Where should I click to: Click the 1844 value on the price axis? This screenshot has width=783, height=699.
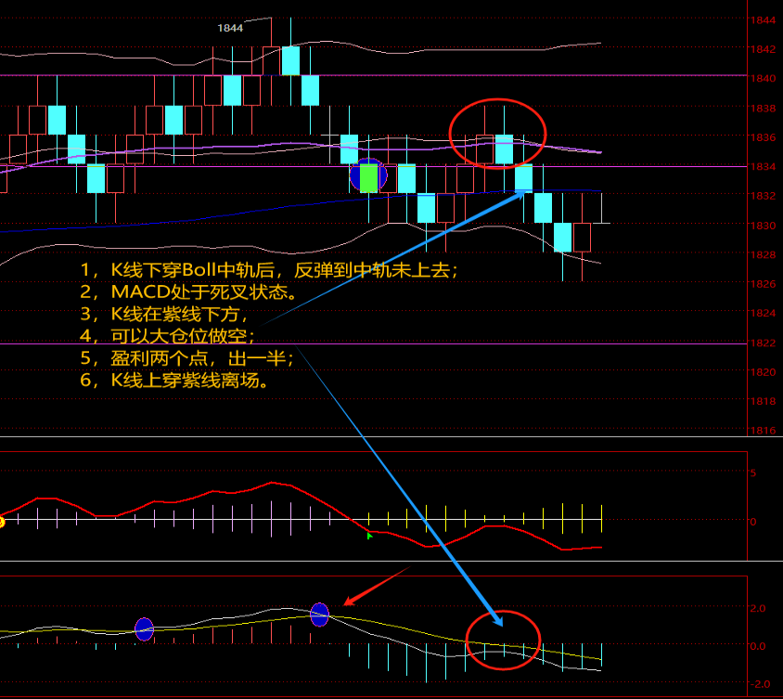(763, 20)
